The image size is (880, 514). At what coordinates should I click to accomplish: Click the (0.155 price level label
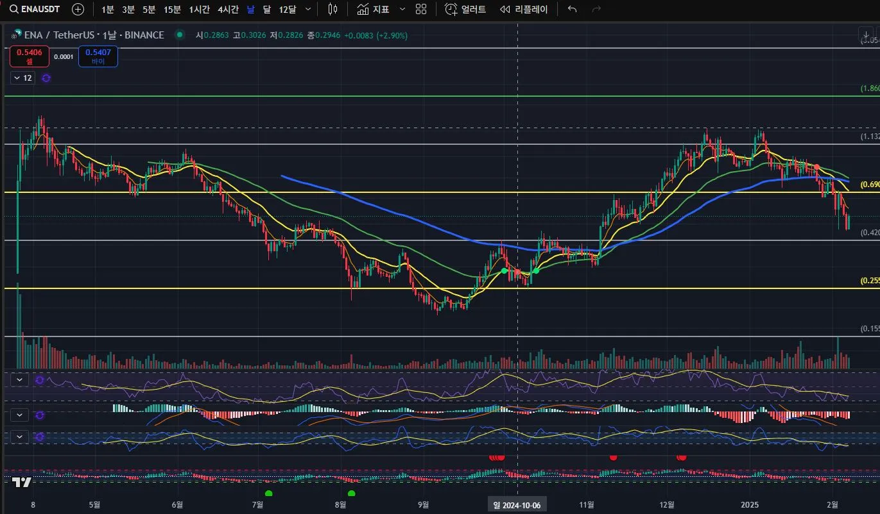point(870,329)
